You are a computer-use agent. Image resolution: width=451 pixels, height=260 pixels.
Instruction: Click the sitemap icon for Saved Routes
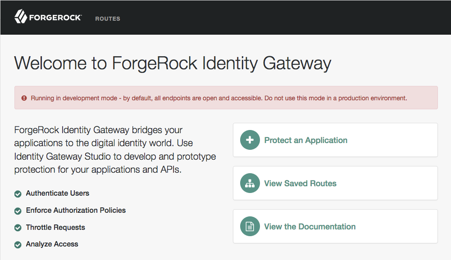pos(250,183)
